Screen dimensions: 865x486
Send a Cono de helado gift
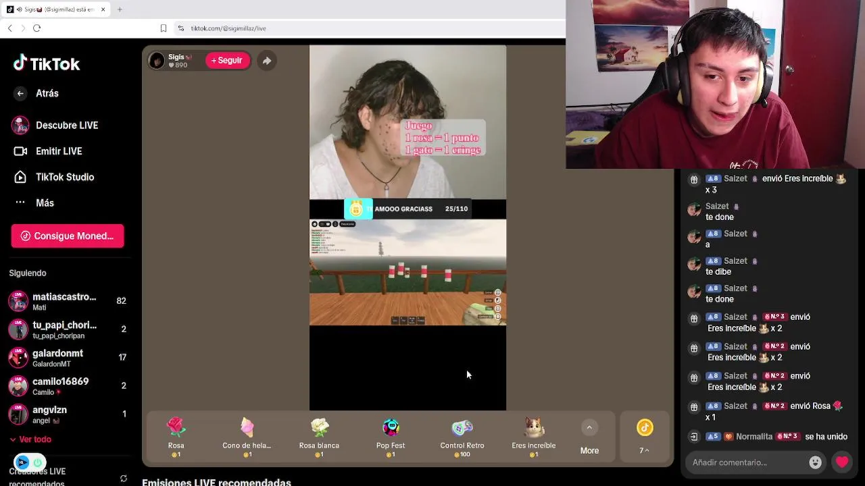coord(247,437)
